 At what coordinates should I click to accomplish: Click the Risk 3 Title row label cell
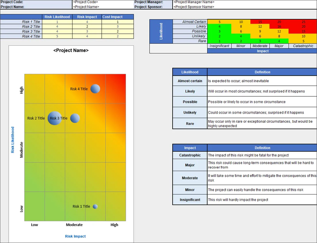point(21,32)
